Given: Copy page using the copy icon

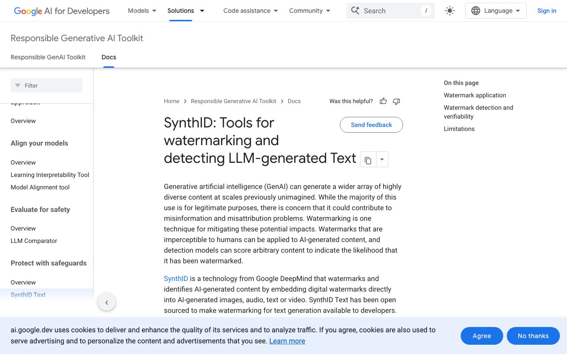Looking at the screenshot, I should click(x=368, y=160).
